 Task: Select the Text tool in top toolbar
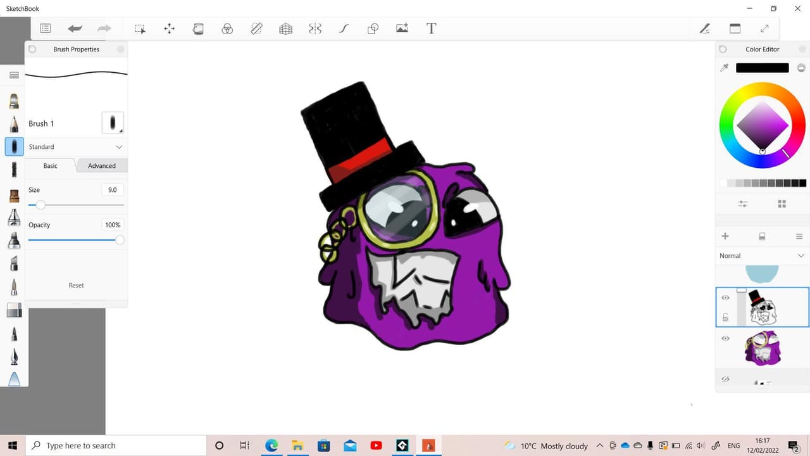432,28
